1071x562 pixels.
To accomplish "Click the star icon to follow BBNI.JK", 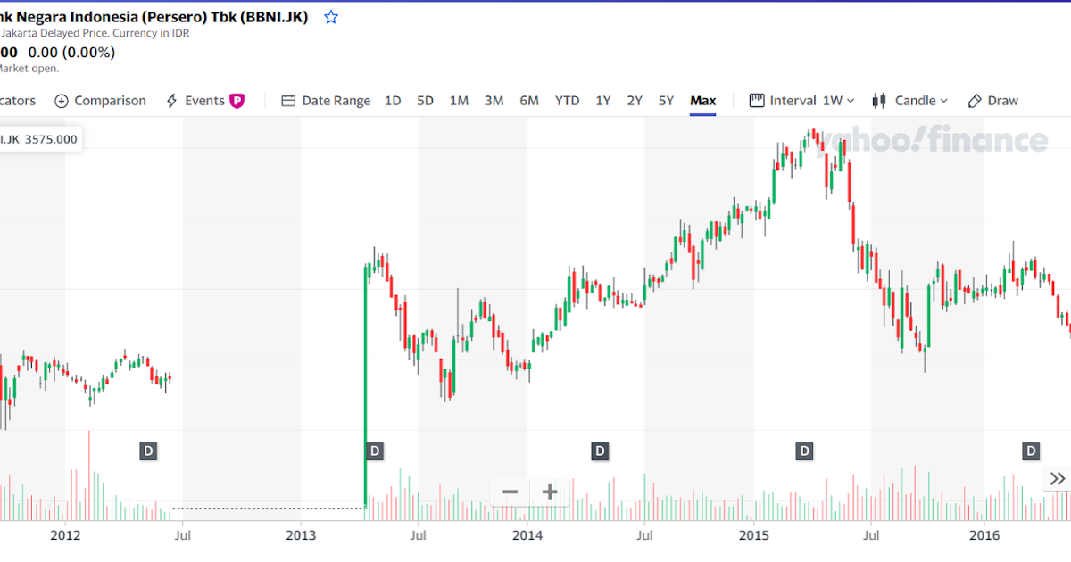I will [x=331, y=17].
